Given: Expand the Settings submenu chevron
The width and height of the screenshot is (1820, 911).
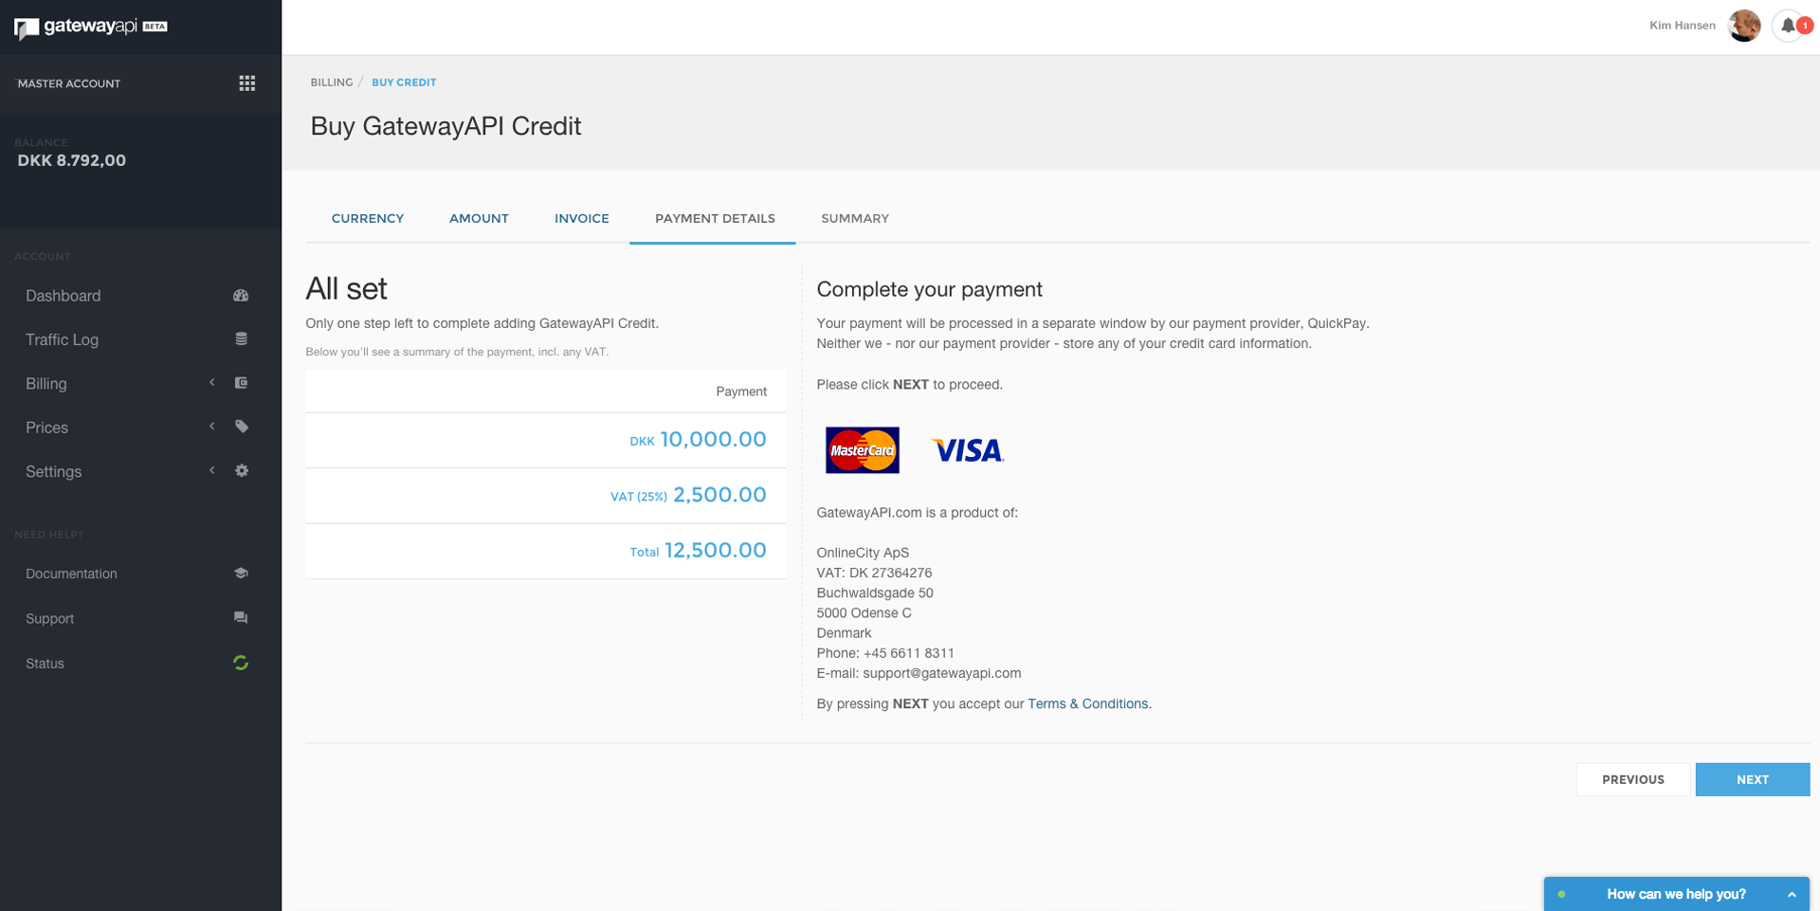Looking at the screenshot, I should click(212, 470).
